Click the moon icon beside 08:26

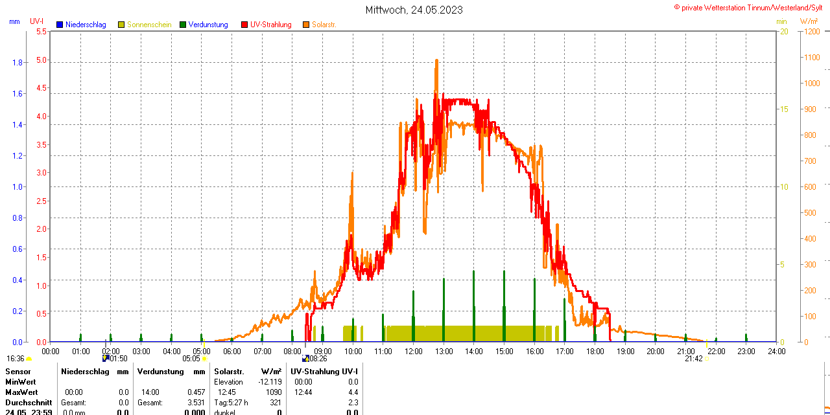tap(305, 357)
